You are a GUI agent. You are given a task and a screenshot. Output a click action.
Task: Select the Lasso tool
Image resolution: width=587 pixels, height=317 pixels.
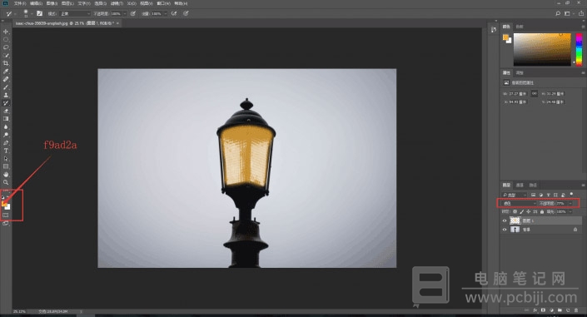pos(6,47)
